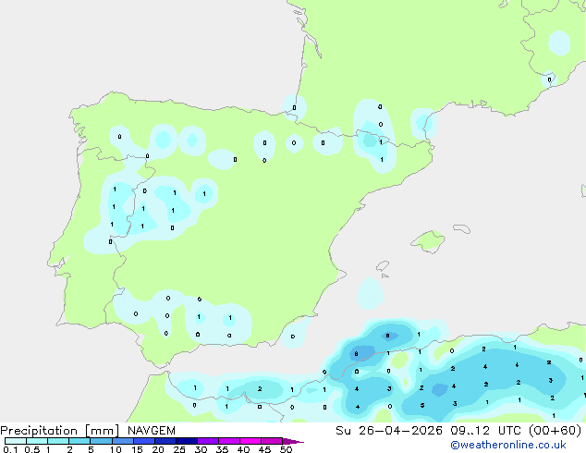Click the above-50 mm arrow tip of legend
The image size is (586, 453).
293,441
